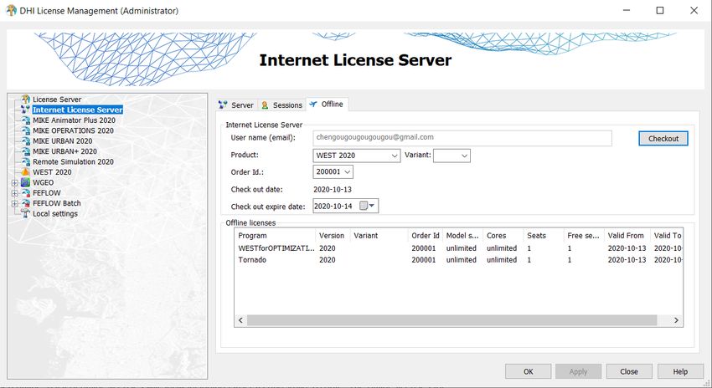Sort by the Version column header
Viewport: 712px width, 388px height.
(333, 236)
